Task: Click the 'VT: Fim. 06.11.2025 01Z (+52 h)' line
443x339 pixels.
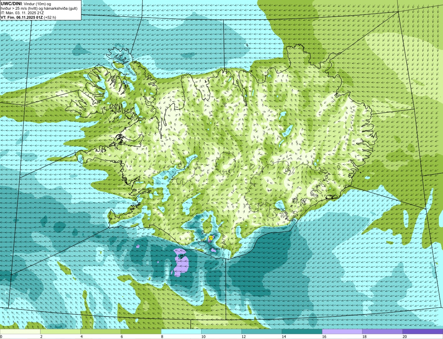Action: point(28,17)
